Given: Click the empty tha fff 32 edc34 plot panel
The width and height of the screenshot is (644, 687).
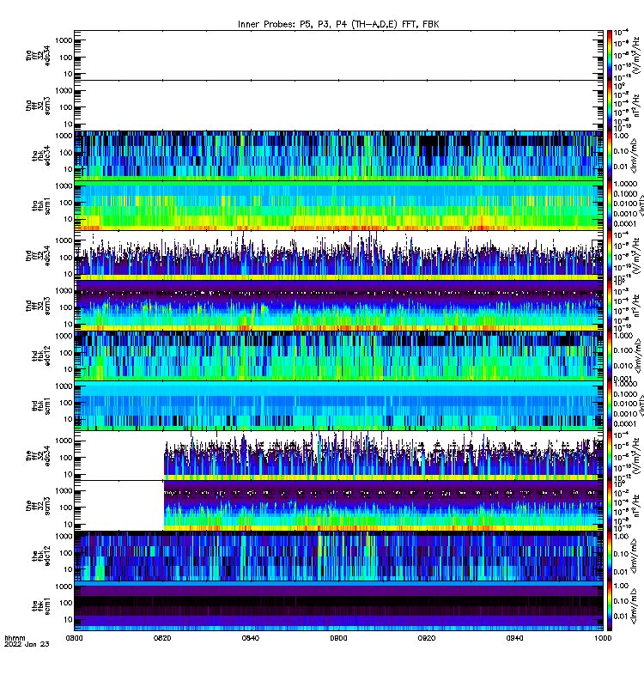Looking at the screenshot, I should click(338, 55).
